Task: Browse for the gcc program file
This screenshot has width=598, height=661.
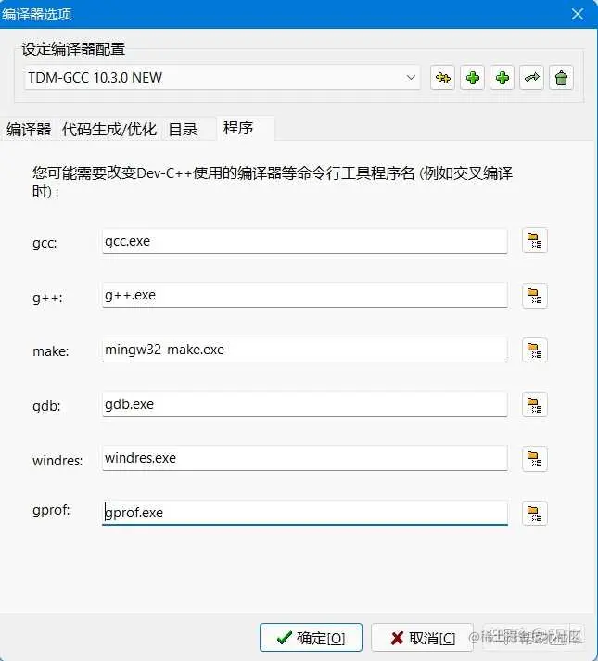Action: coord(535,241)
